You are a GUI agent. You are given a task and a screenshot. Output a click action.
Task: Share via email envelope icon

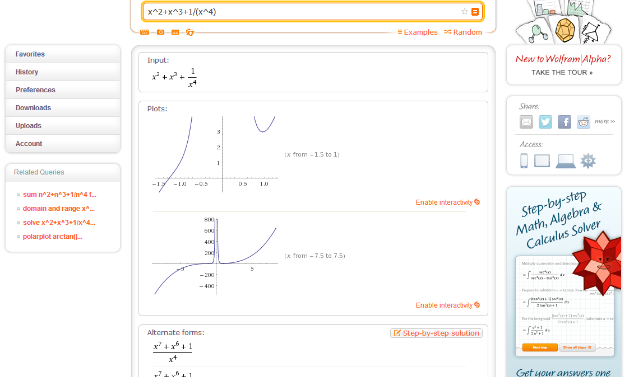526,121
